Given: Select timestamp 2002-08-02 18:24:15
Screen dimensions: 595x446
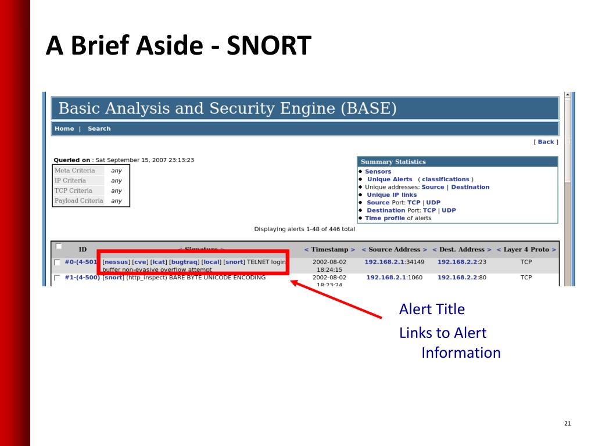Looking at the screenshot, I should click(329, 265).
